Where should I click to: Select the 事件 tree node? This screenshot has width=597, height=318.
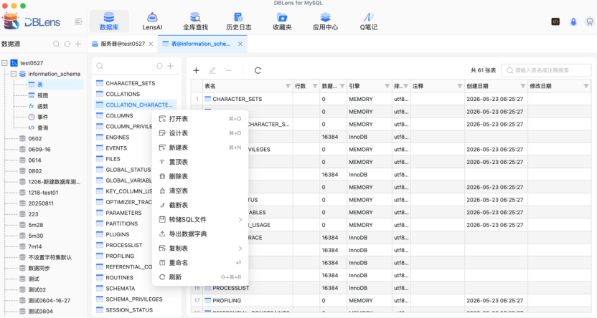(x=42, y=117)
